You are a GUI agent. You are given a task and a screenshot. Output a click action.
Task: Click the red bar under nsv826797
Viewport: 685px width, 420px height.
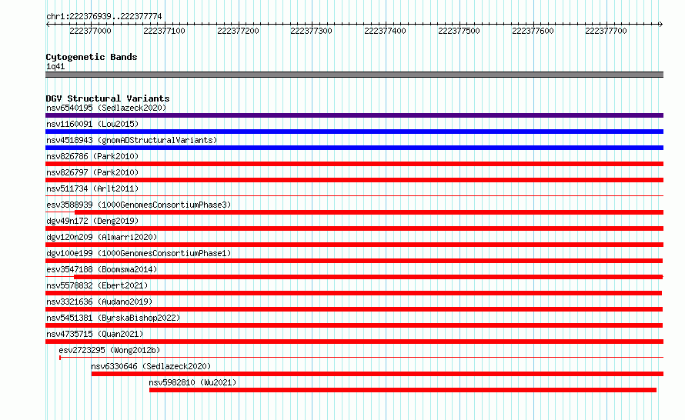click(x=354, y=180)
